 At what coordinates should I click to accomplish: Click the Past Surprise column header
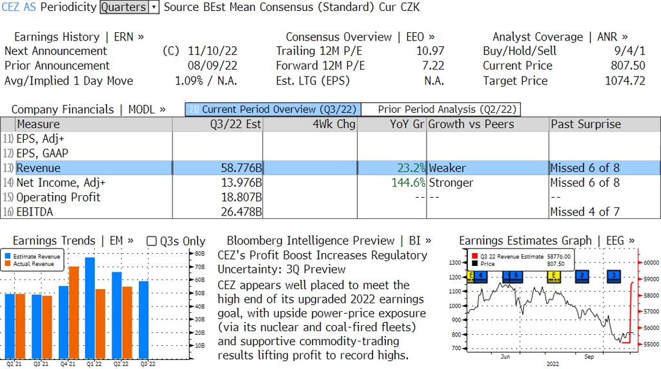605,124
